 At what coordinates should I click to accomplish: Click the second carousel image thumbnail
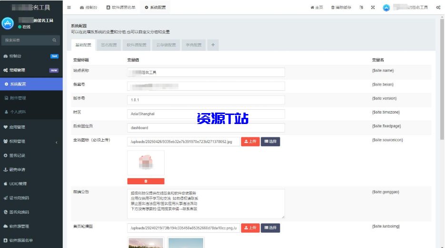coord(186,243)
